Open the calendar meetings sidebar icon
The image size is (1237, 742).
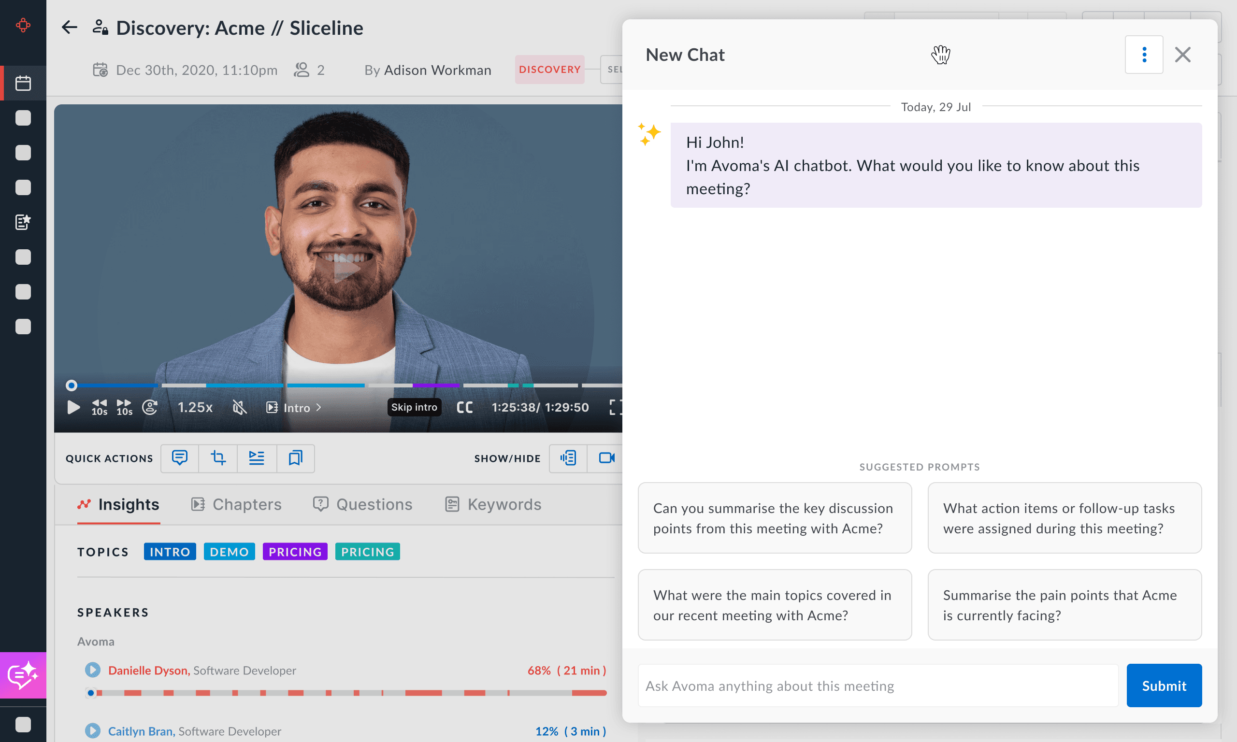[23, 83]
